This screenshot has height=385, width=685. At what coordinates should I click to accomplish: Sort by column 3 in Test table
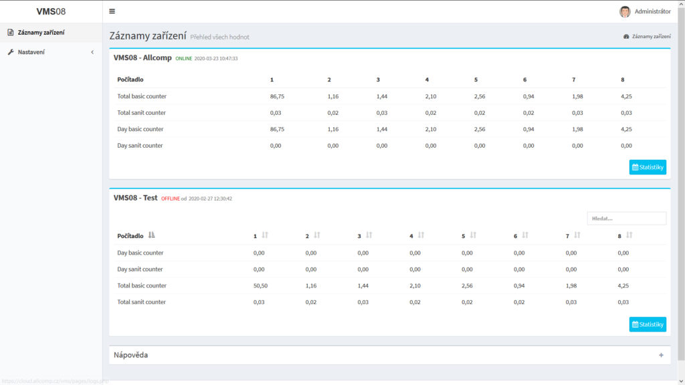[x=369, y=235]
